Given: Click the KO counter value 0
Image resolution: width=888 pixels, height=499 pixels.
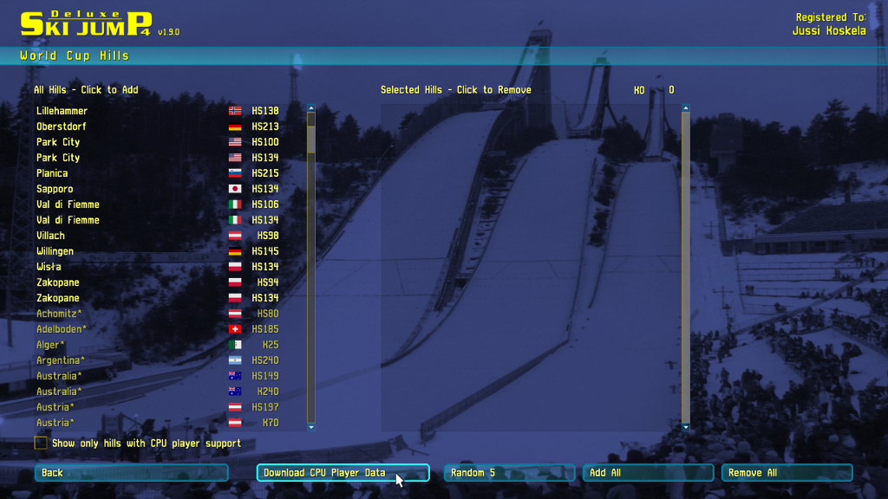Looking at the screenshot, I should point(672,90).
